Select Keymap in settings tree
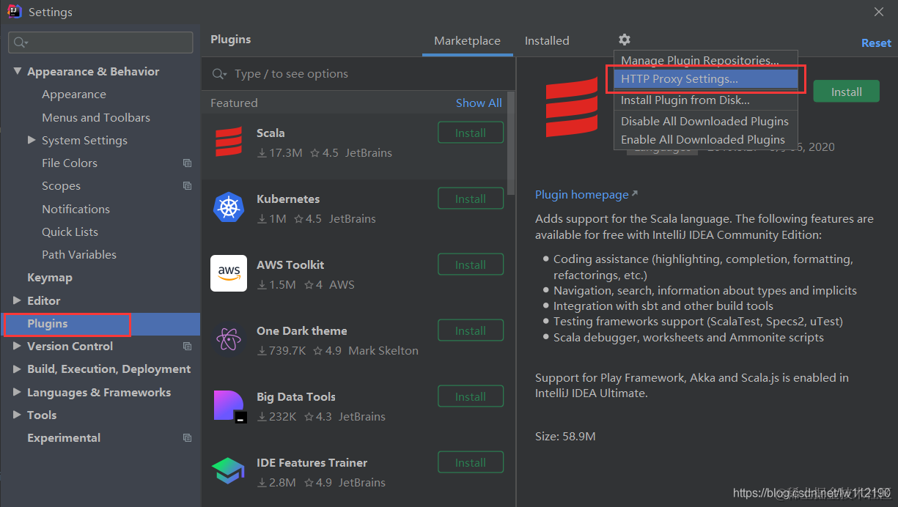898x507 pixels. [50, 278]
